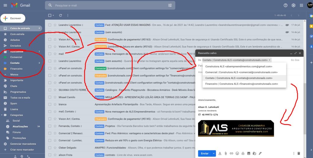Attach a file with paperclip icon

tap(226, 153)
